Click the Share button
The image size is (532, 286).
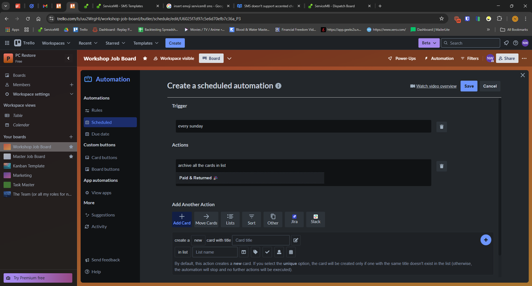(507, 59)
